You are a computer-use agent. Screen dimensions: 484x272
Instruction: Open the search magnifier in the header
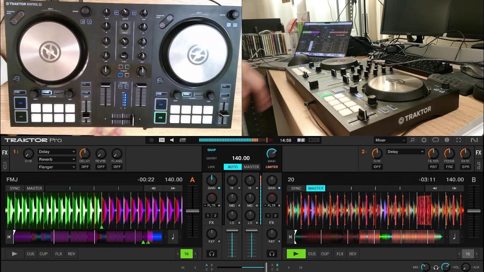pyautogui.click(x=413, y=140)
